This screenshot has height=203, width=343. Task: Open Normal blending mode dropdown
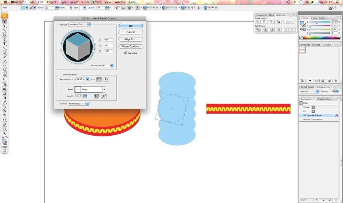[309, 91]
